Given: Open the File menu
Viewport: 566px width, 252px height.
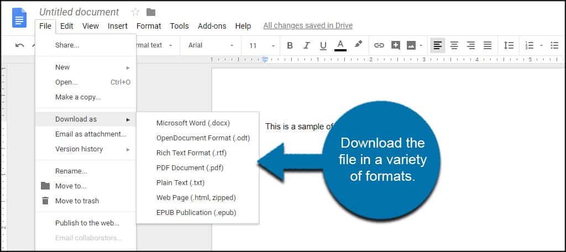Looking at the screenshot, I should [x=45, y=26].
